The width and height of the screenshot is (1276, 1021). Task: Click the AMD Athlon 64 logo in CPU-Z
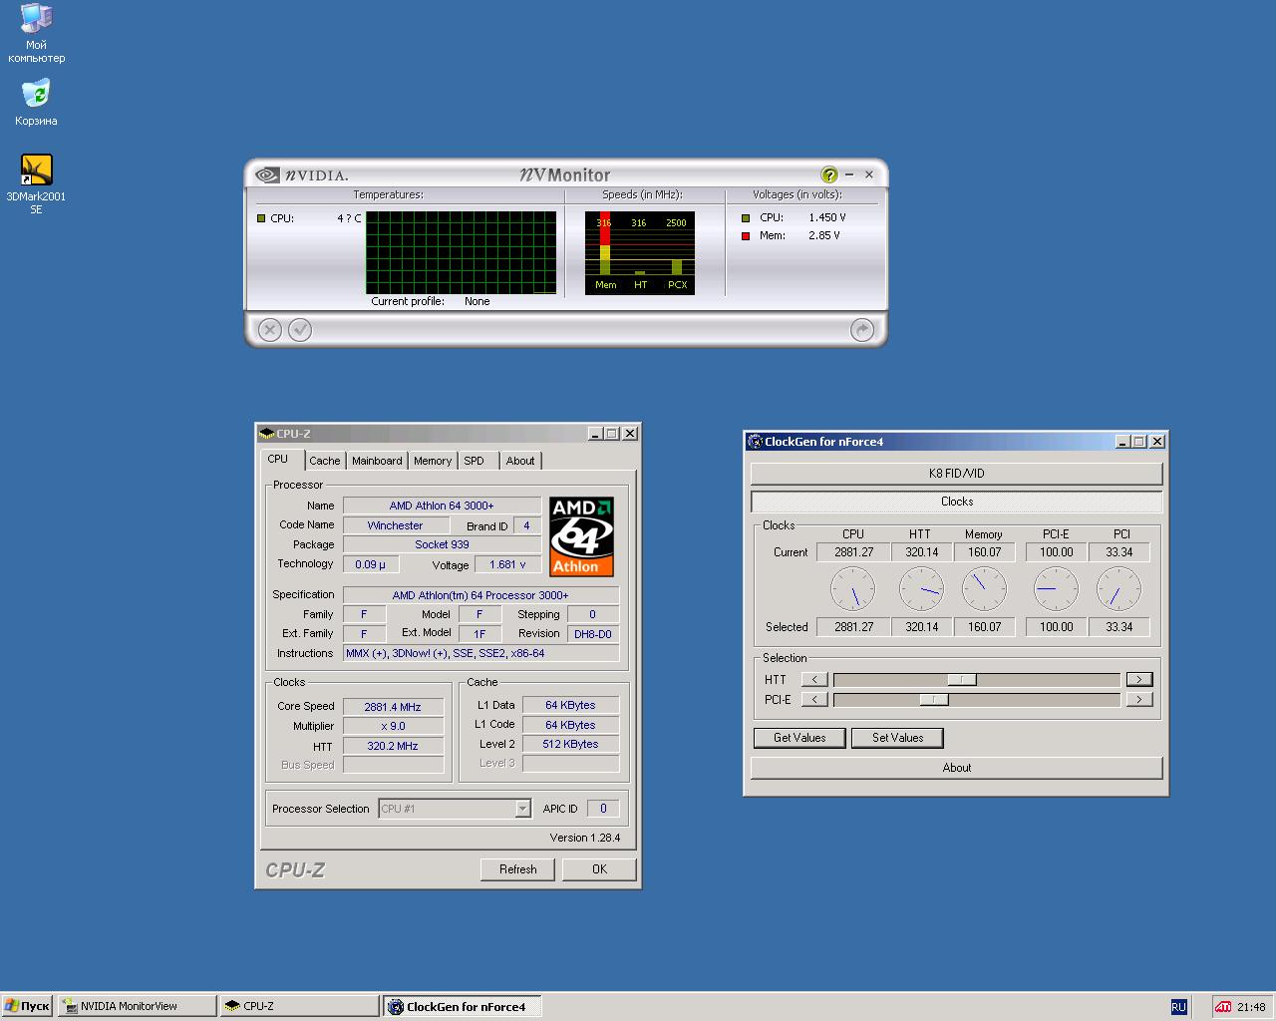581,536
